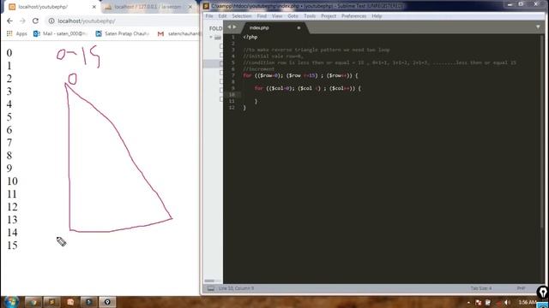Open the last taskbar app icon

click(x=107, y=302)
